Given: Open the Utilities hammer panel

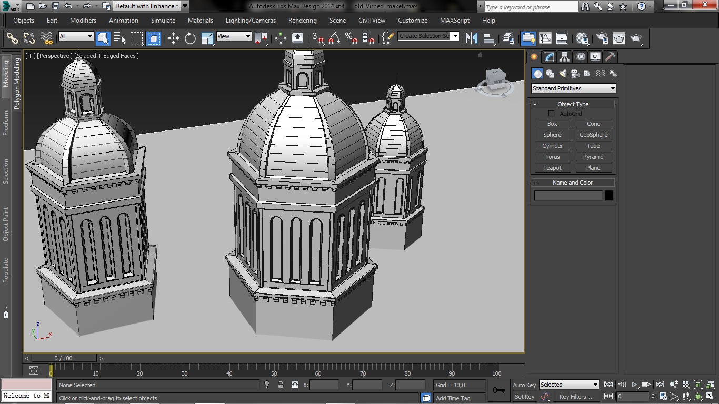Looking at the screenshot, I should pos(610,57).
